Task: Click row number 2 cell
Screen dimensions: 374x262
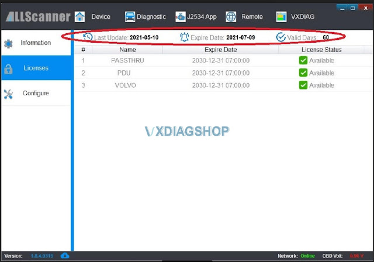Action: click(83, 73)
